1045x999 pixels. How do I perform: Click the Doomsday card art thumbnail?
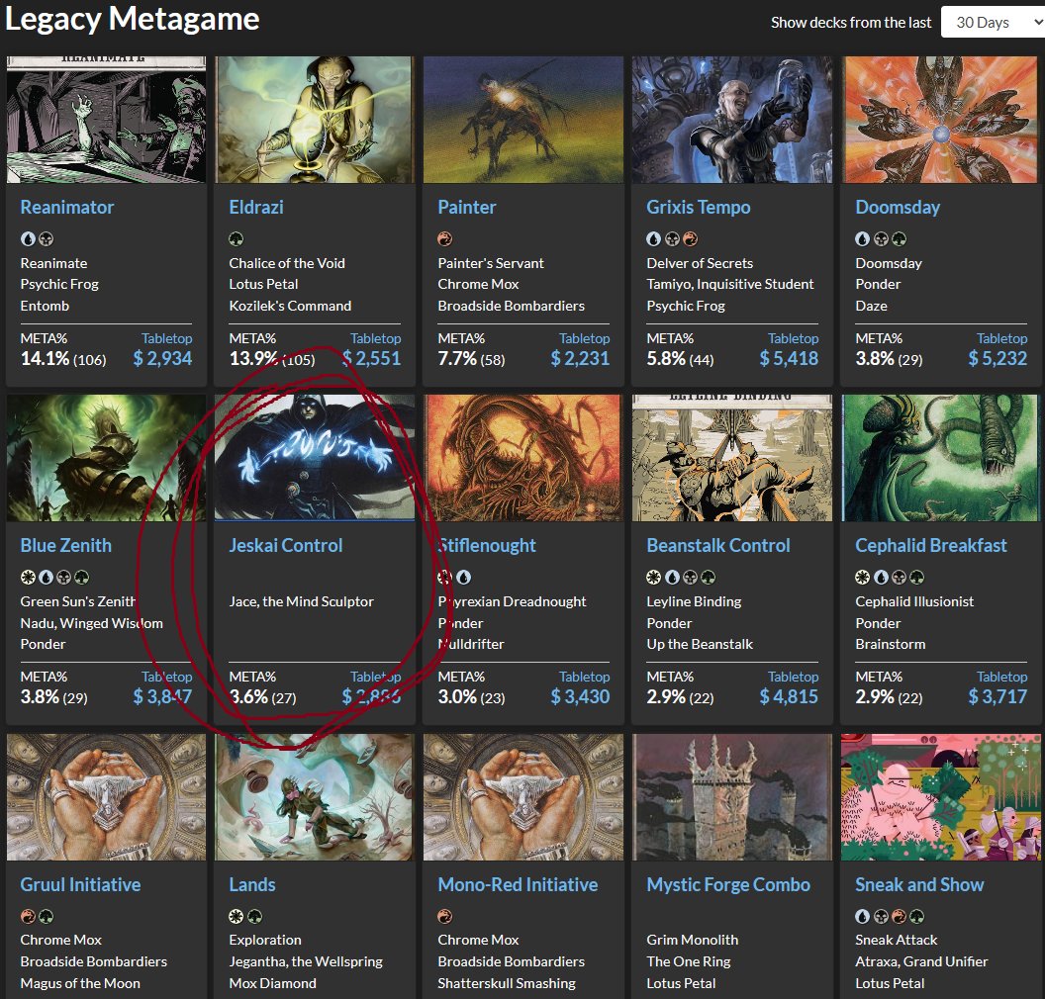click(x=940, y=120)
